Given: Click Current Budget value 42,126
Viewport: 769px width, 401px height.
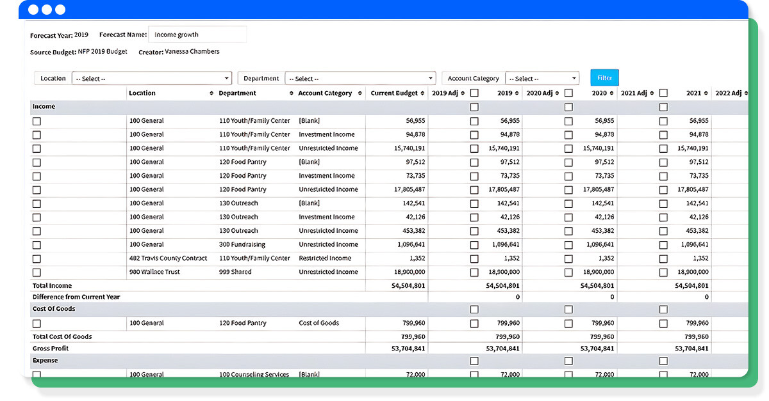Looking at the screenshot, I should [x=416, y=217].
